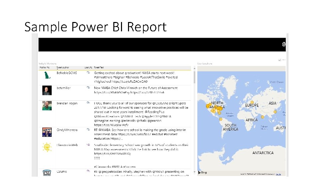Click the Indian Ocean map label
The image size is (320, 180).
264,128
